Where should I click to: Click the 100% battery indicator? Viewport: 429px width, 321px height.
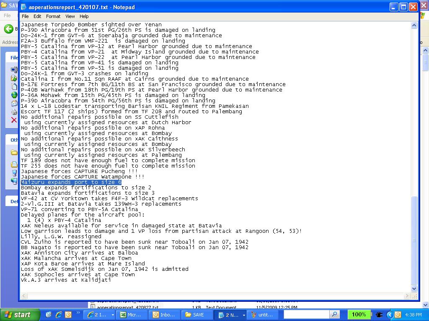pyautogui.click(x=359, y=314)
